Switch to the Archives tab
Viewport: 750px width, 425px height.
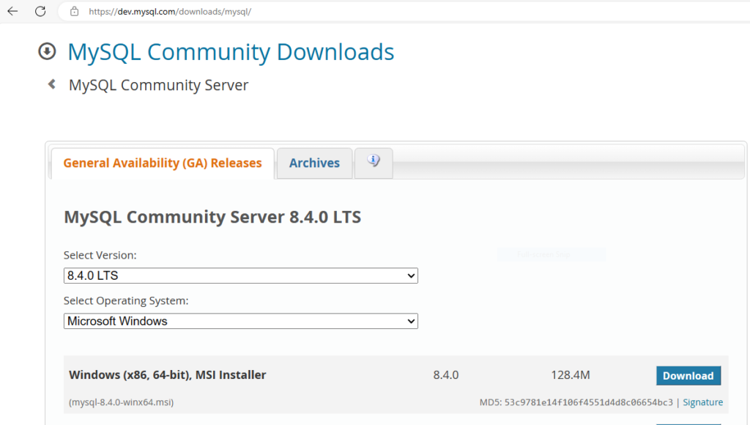[314, 163]
